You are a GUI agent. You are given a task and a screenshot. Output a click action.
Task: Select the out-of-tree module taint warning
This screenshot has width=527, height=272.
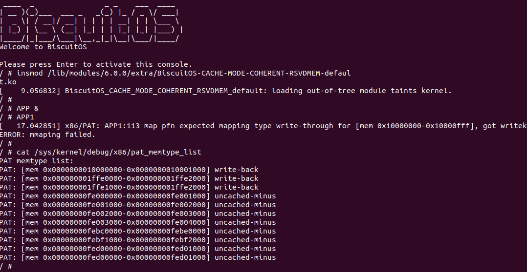click(x=258, y=91)
